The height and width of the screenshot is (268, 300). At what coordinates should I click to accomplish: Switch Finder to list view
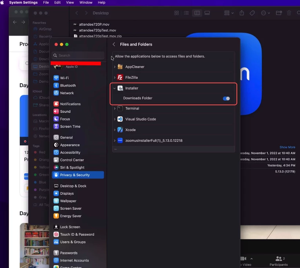[x=186, y=13]
